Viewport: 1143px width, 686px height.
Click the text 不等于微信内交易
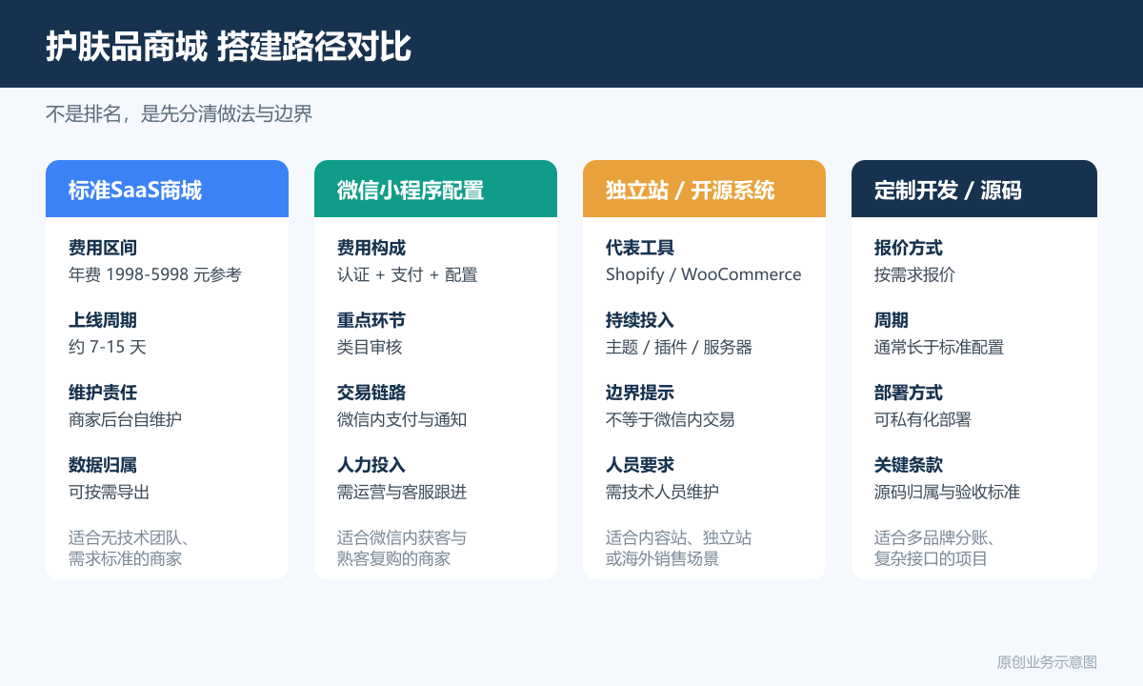point(671,419)
